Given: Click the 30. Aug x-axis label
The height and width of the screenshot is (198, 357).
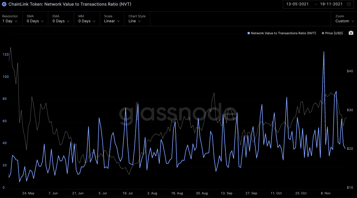Looking at the screenshot, I should coord(202,193).
